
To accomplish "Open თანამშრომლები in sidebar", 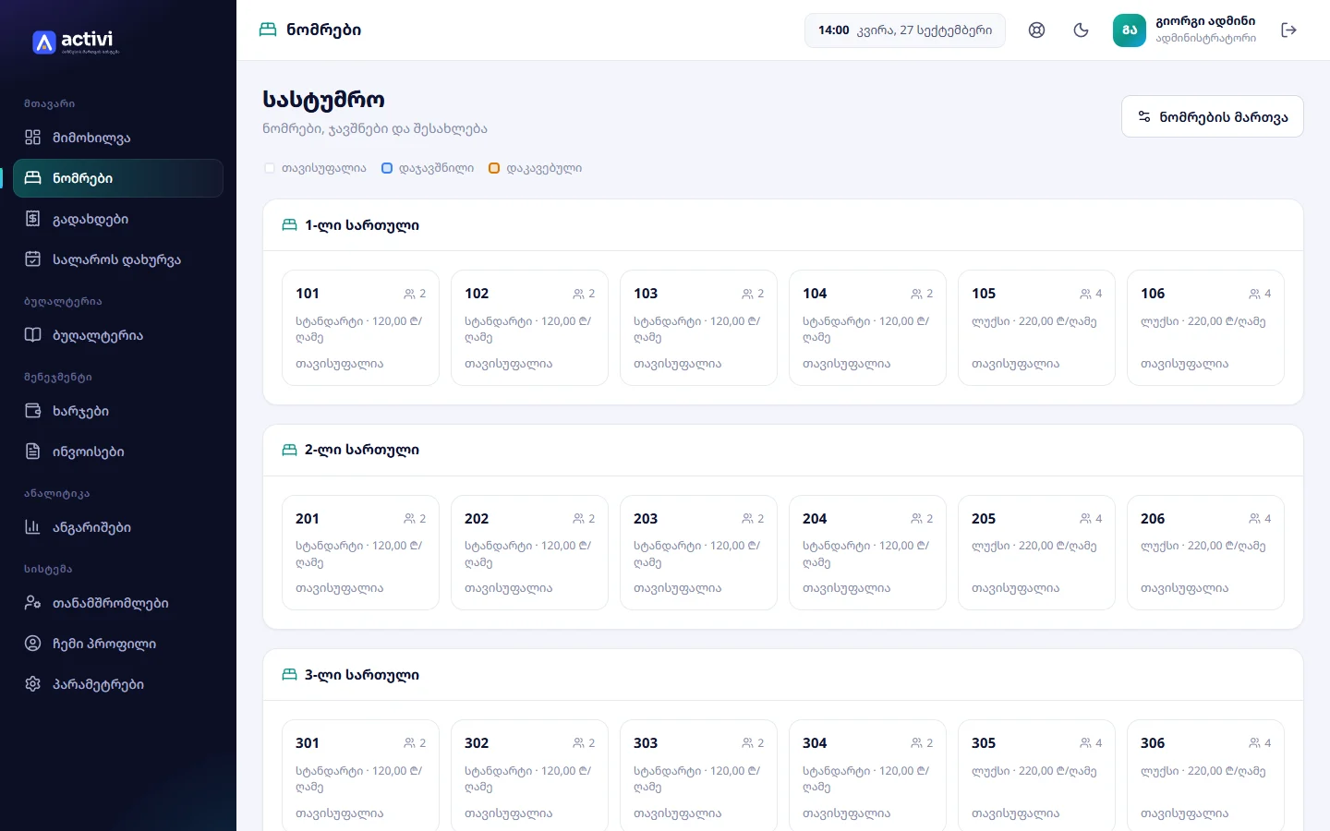I will point(118,603).
